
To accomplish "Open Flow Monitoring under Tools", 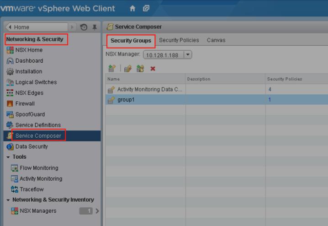I will click(x=39, y=168).
